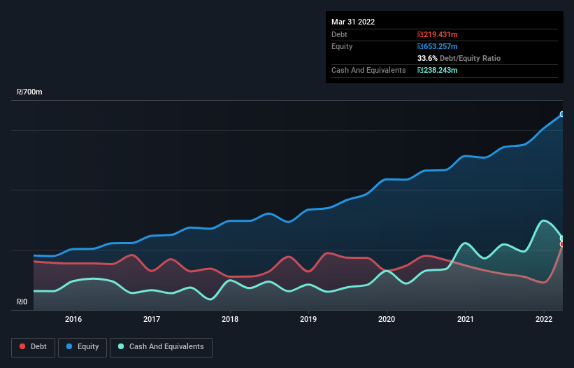Click the teal Cash And Equivalents legend dot
The image size is (574, 368).
[x=121, y=346]
